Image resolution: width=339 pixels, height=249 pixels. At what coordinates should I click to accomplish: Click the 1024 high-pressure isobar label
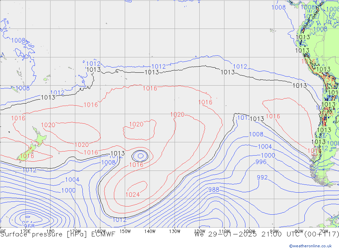[133, 195]
